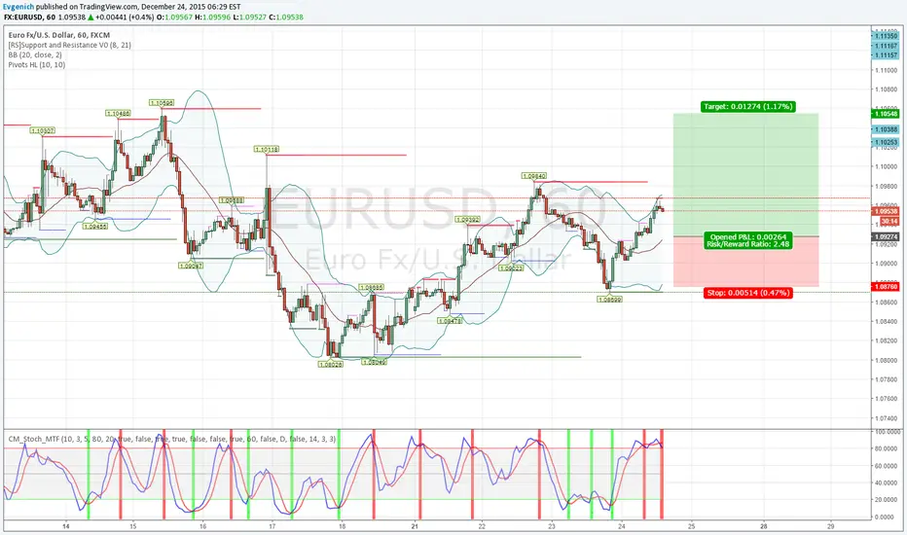Image resolution: width=907 pixels, height=535 pixels.
Task: Click the 1.08000 tick on price axis
Action: (x=887, y=360)
